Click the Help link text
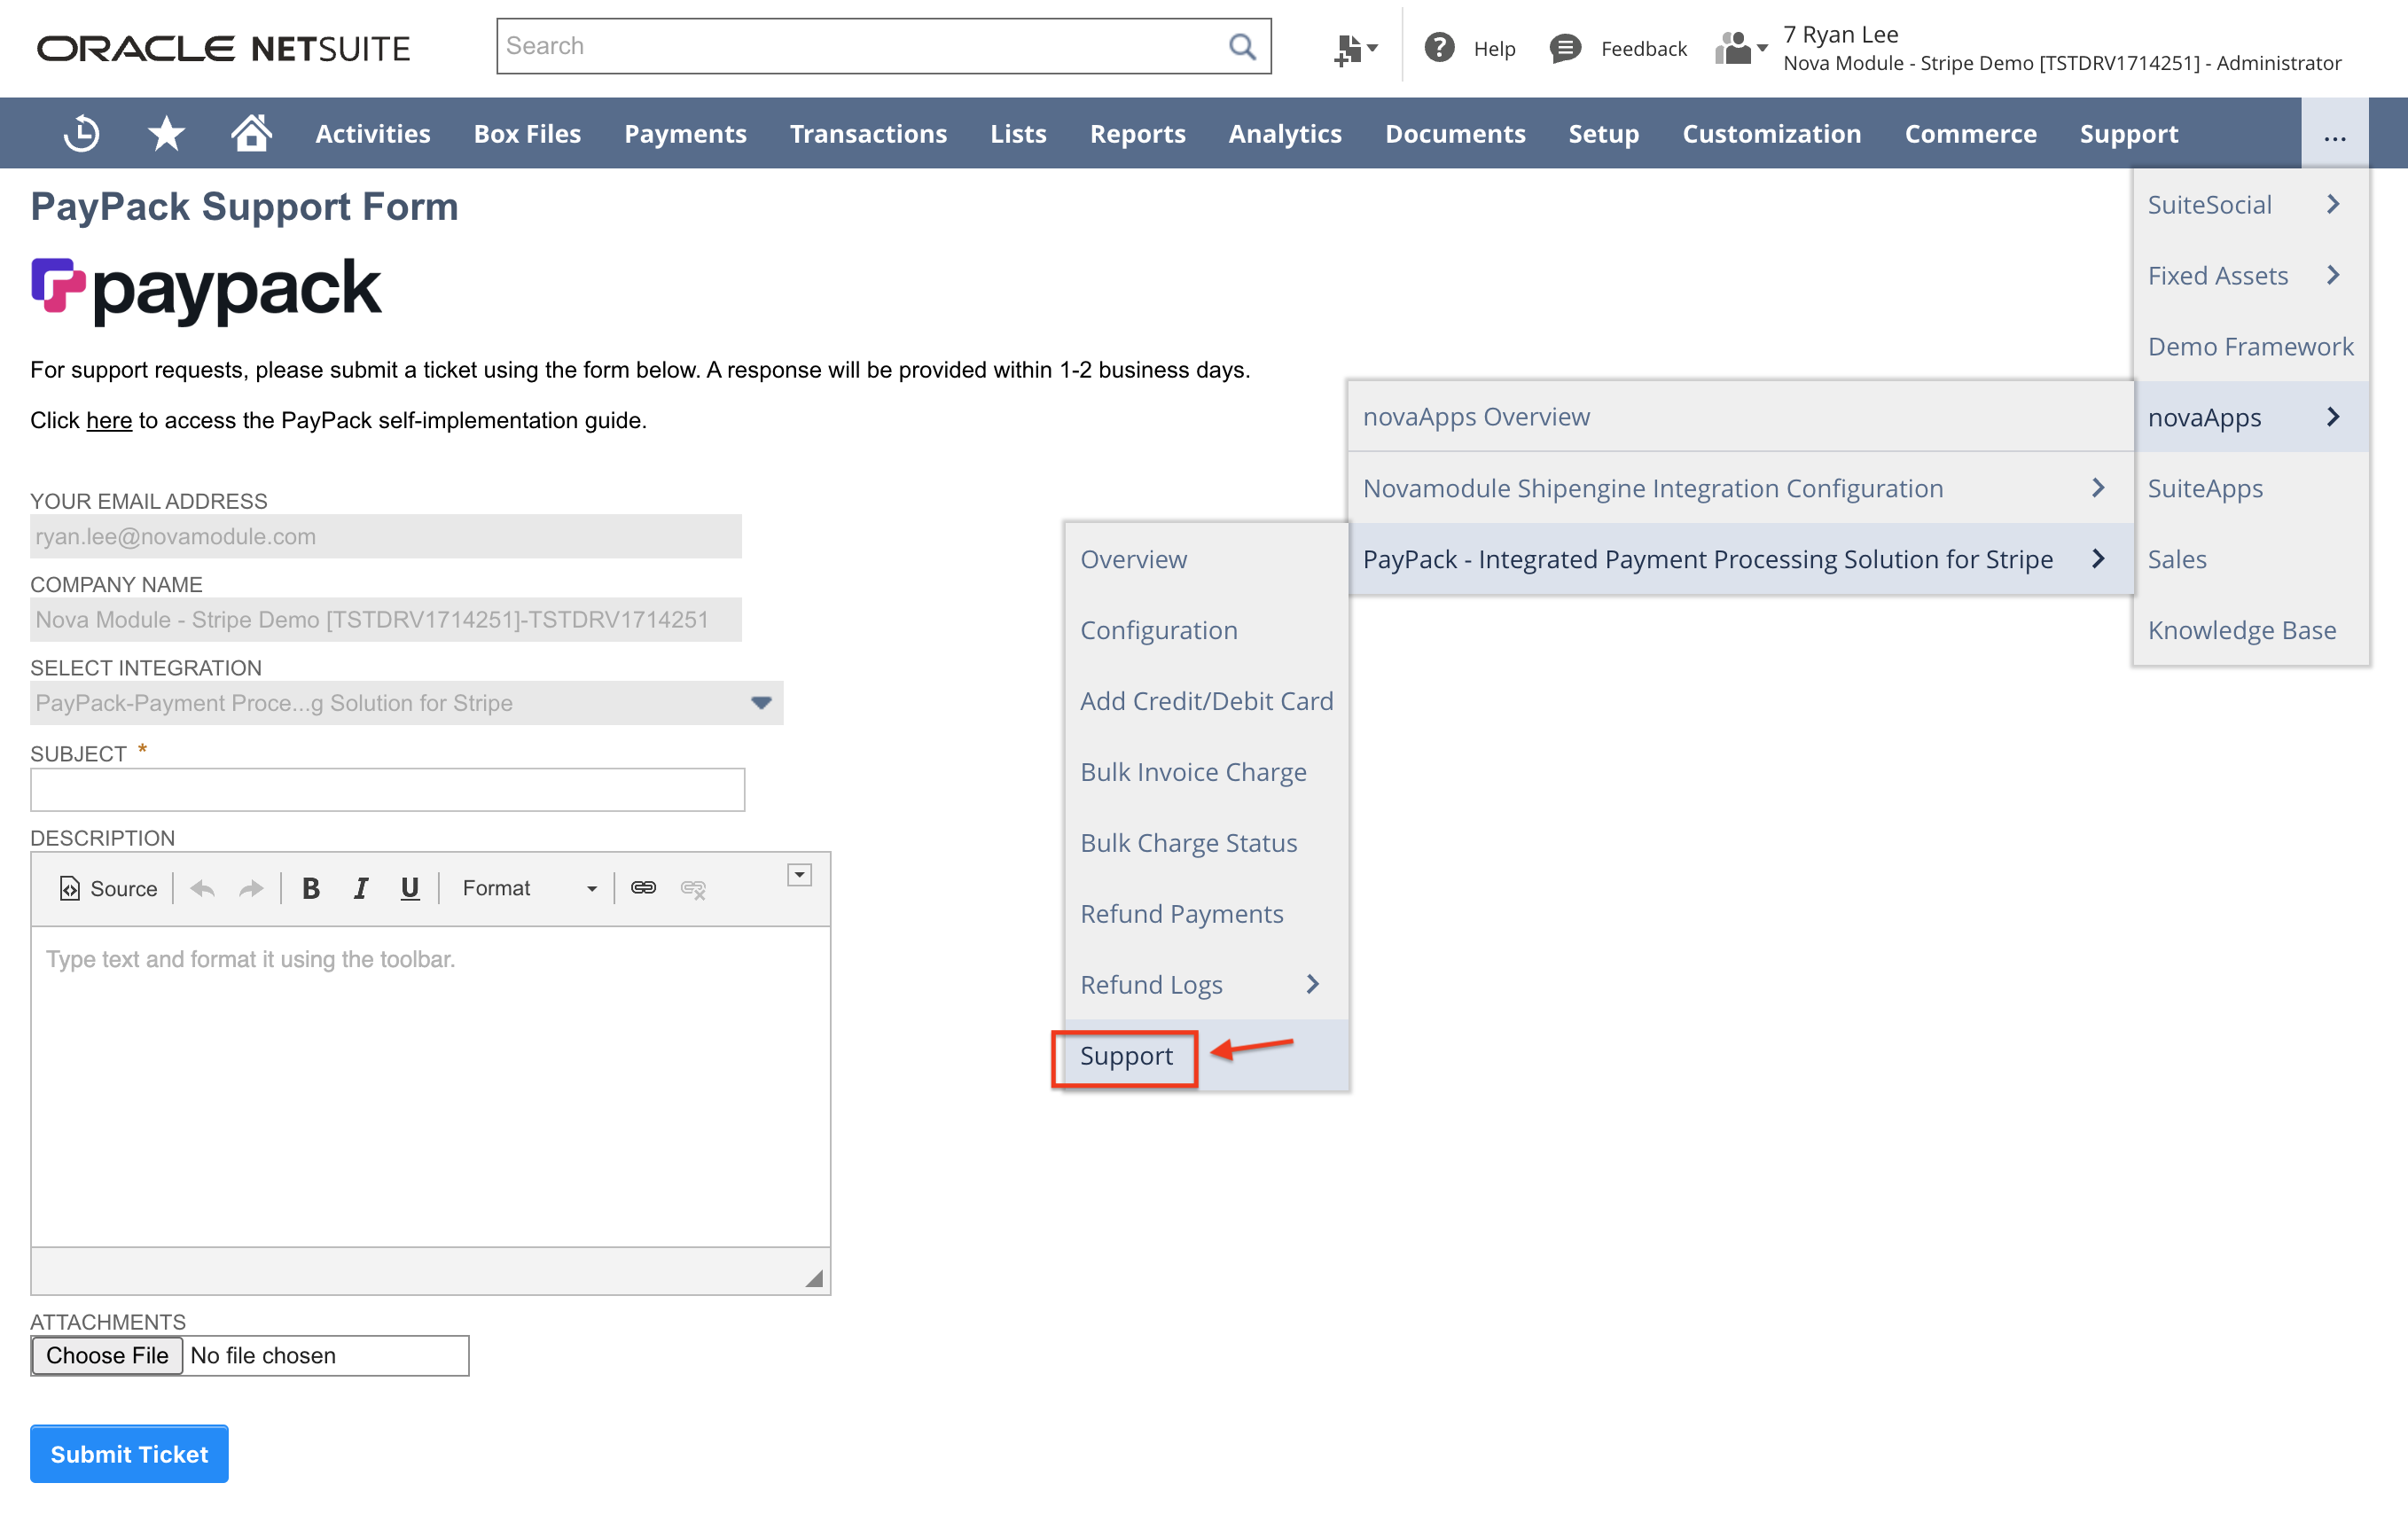2408x1530 pixels. pyautogui.click(x=1494, y=49)
